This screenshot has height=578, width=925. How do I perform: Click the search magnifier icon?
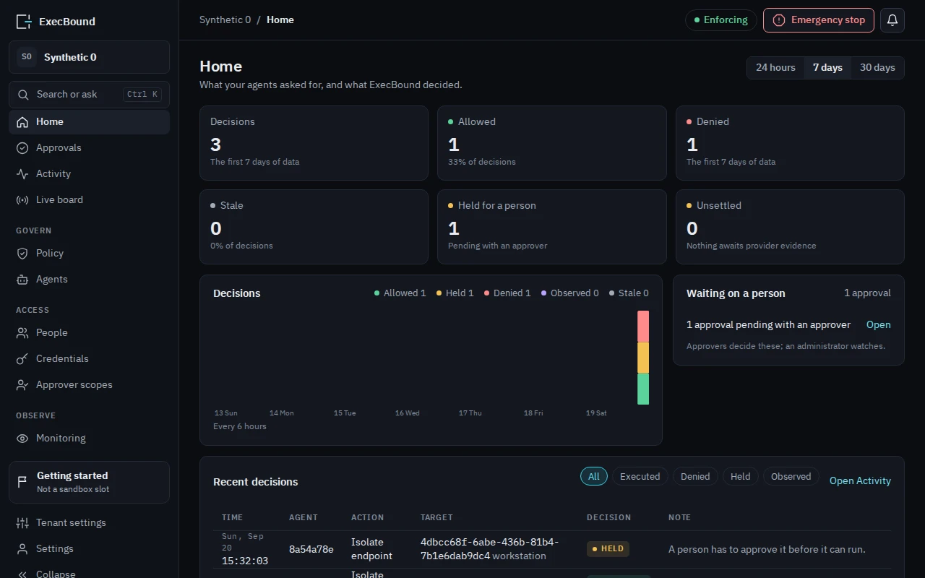pos(24,95)
